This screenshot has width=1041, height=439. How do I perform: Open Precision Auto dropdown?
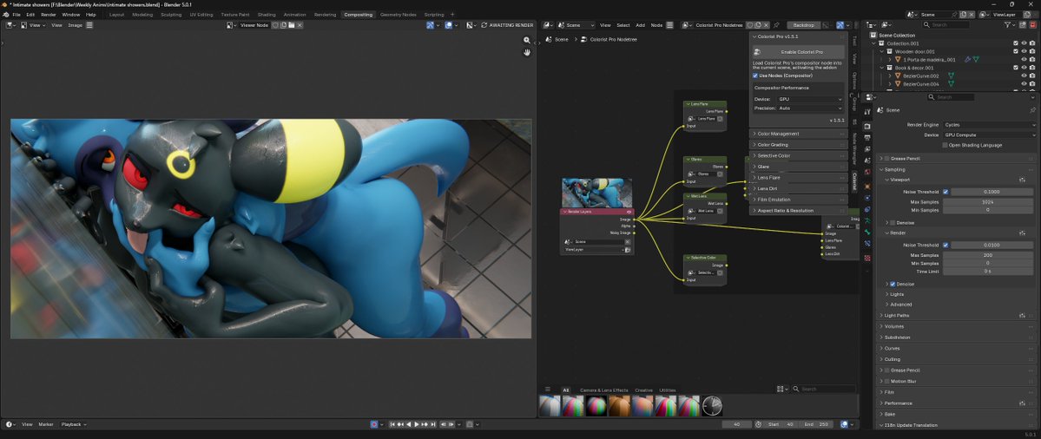click(x=810, y=108)
